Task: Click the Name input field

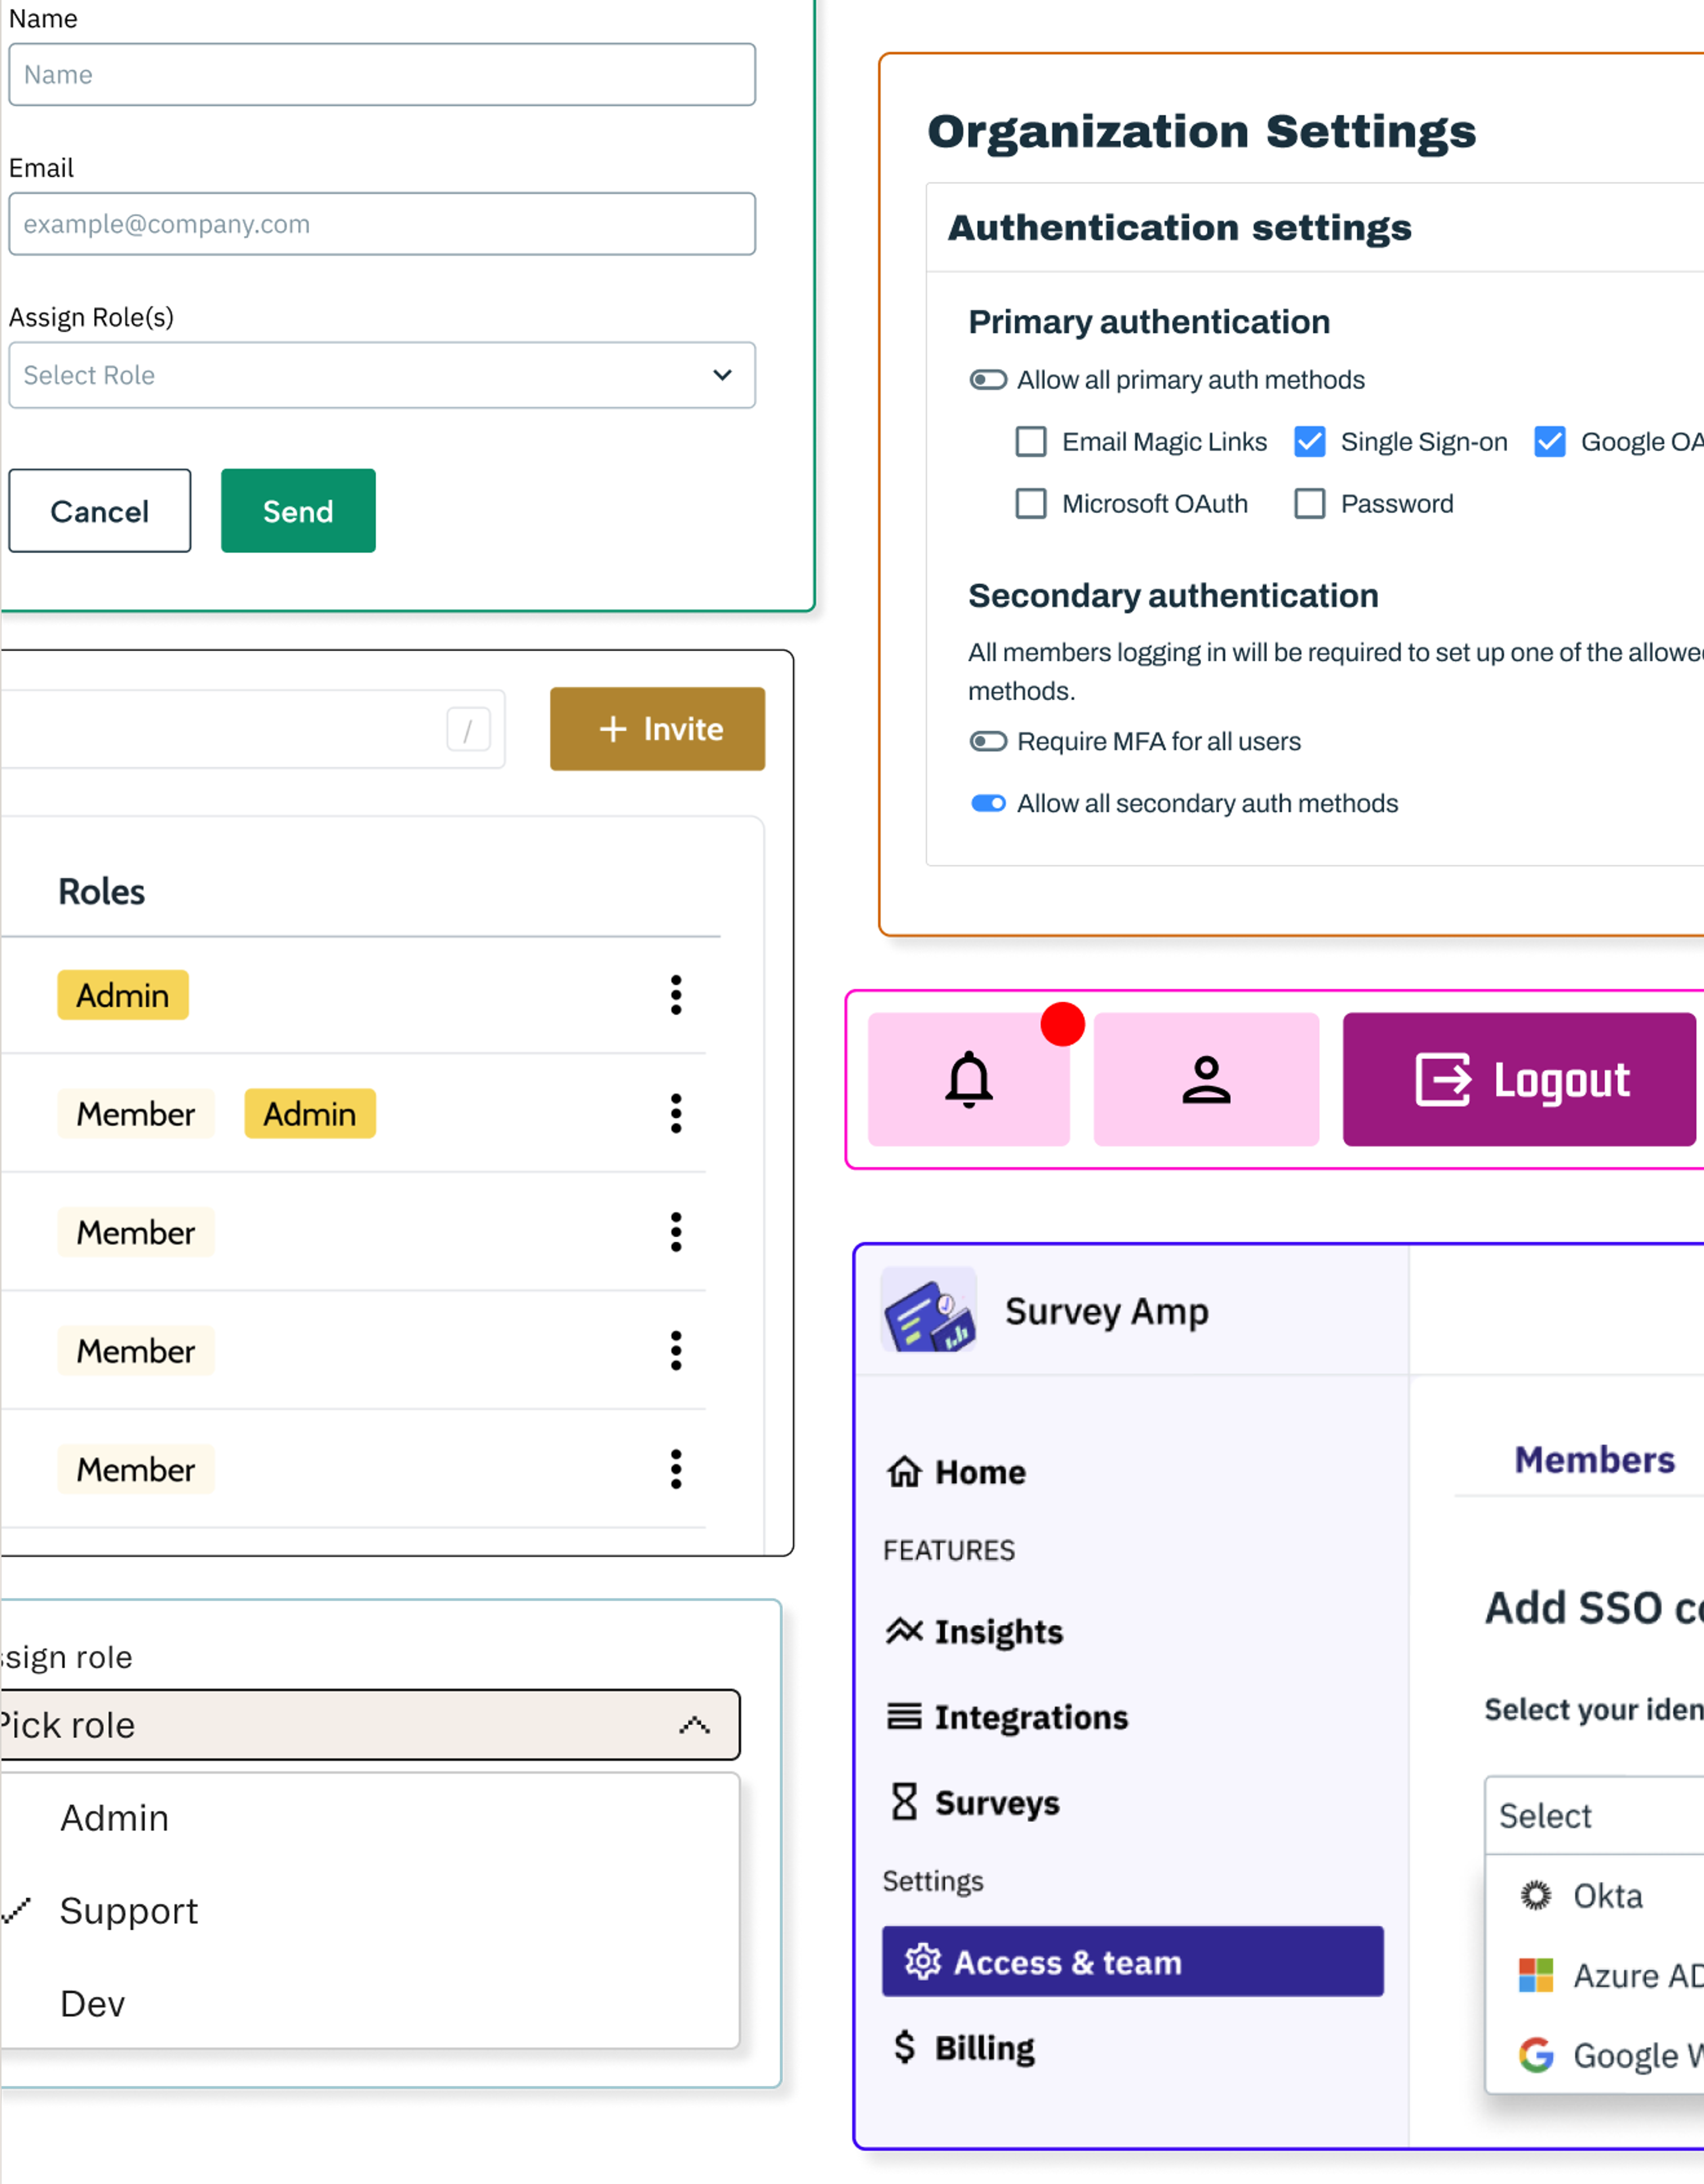Action: (379, 75)
